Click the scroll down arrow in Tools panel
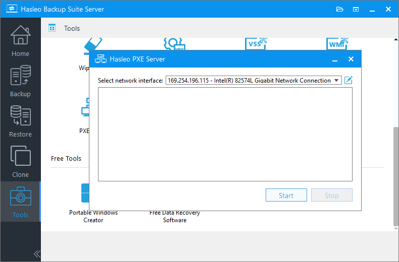 [395, 228]
